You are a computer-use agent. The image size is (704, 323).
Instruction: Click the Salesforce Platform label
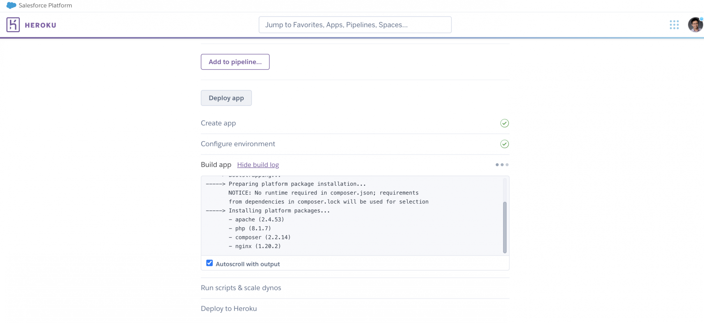45,5
